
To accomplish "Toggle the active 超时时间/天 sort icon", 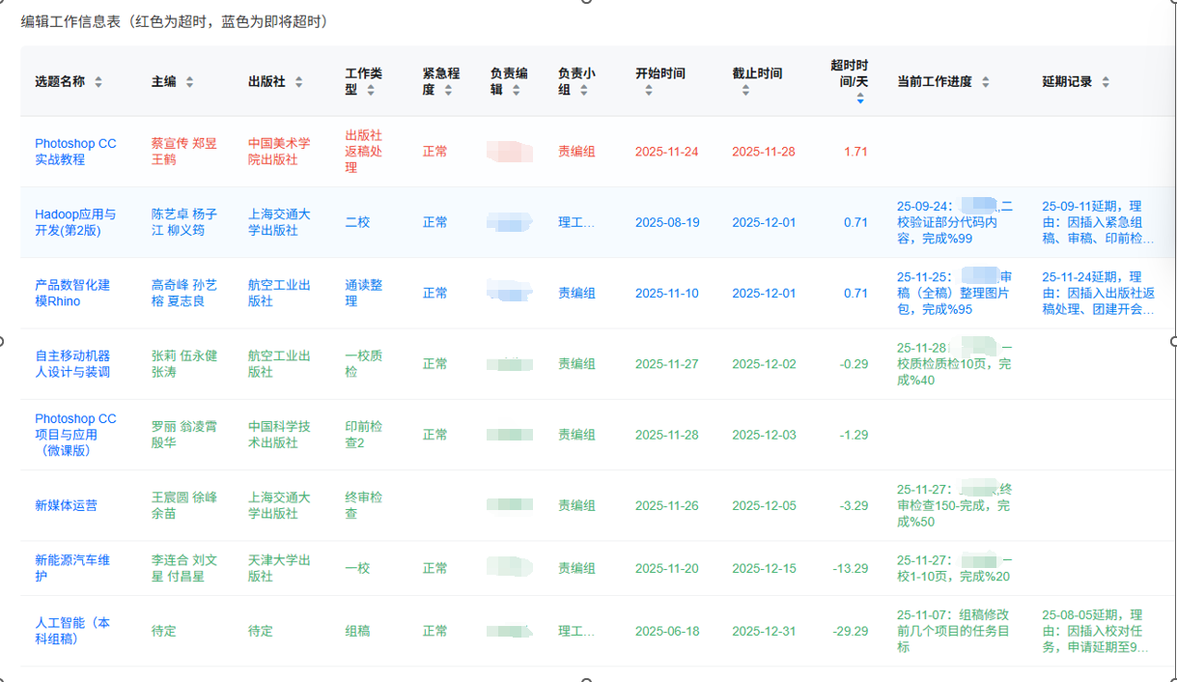I will click(860, 98).
